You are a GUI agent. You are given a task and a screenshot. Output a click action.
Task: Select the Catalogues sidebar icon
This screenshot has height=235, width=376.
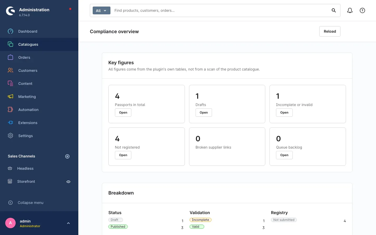10,44
